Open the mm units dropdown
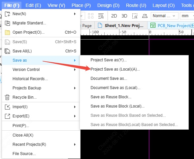The height and width of the screenshot is (159, 194). 187,16
